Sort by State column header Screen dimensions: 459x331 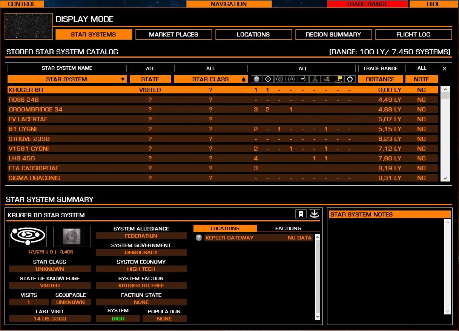[150, 79]
